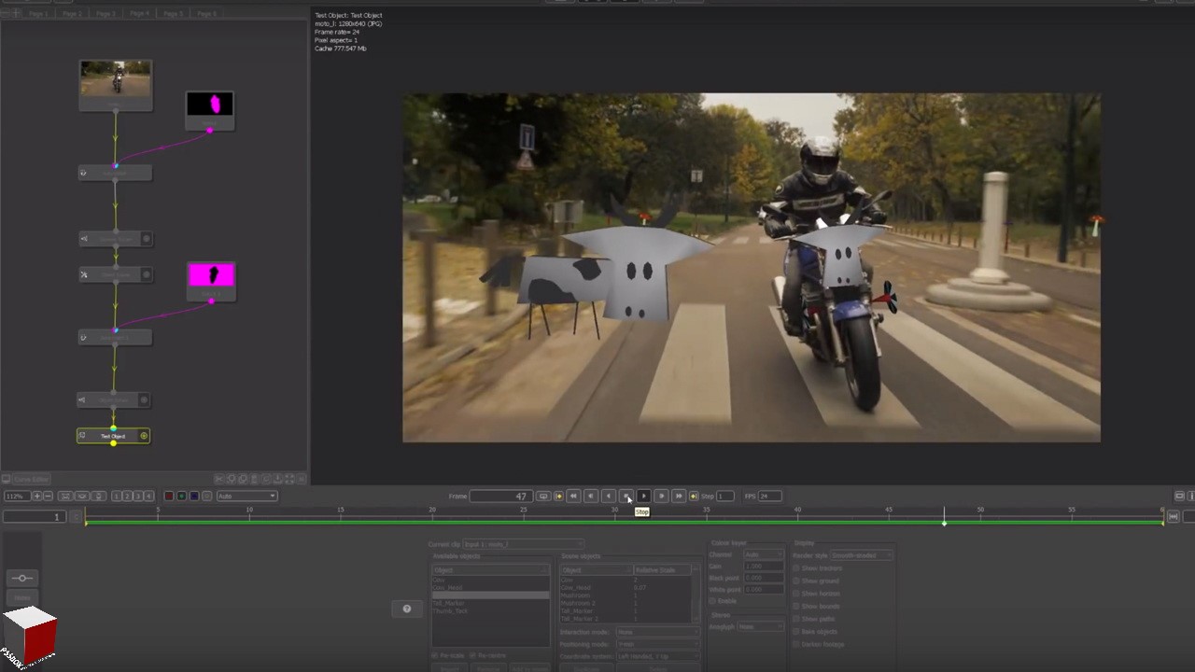Click the second fit-view icon

(x=82, y=496)
